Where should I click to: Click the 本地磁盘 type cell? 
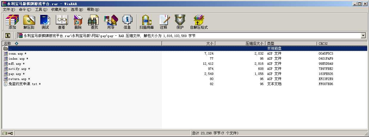[274, 48]
